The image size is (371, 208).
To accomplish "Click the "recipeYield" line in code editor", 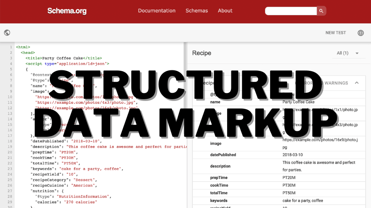I will pyautogui.click(x=54, y=174).
